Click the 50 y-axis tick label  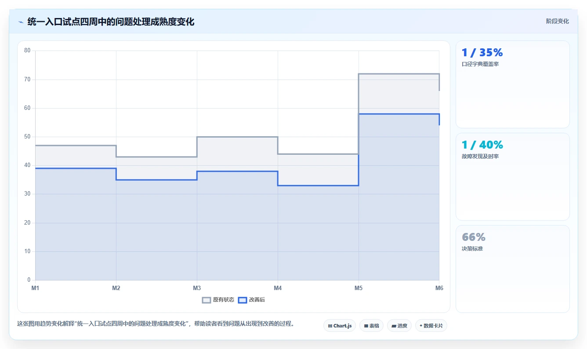point(27,137)
